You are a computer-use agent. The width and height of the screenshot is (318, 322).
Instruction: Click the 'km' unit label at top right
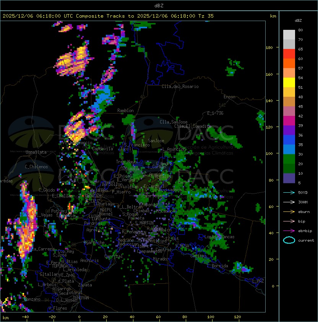point(273,16)
